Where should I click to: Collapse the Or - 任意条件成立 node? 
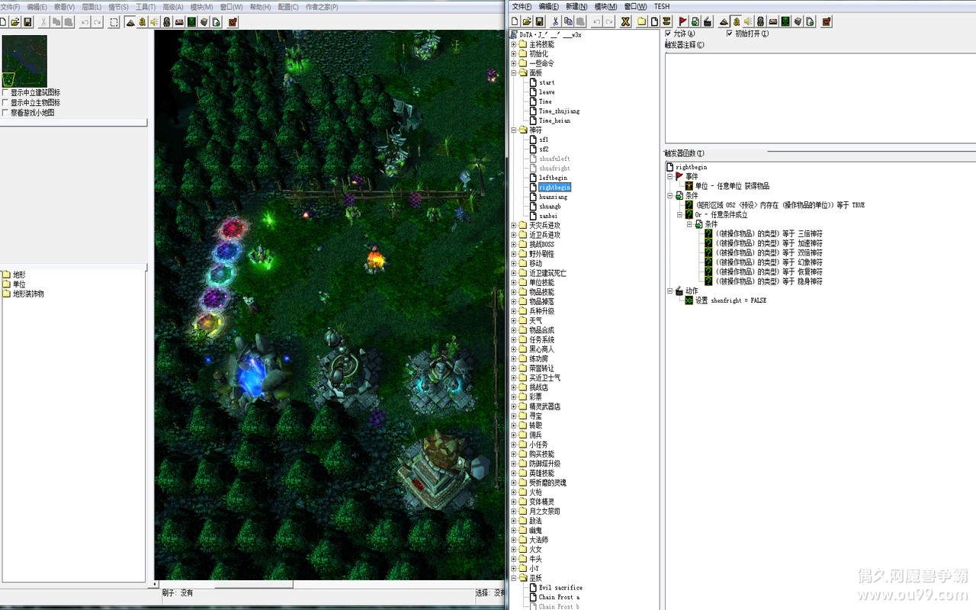[x=679, y=214]
